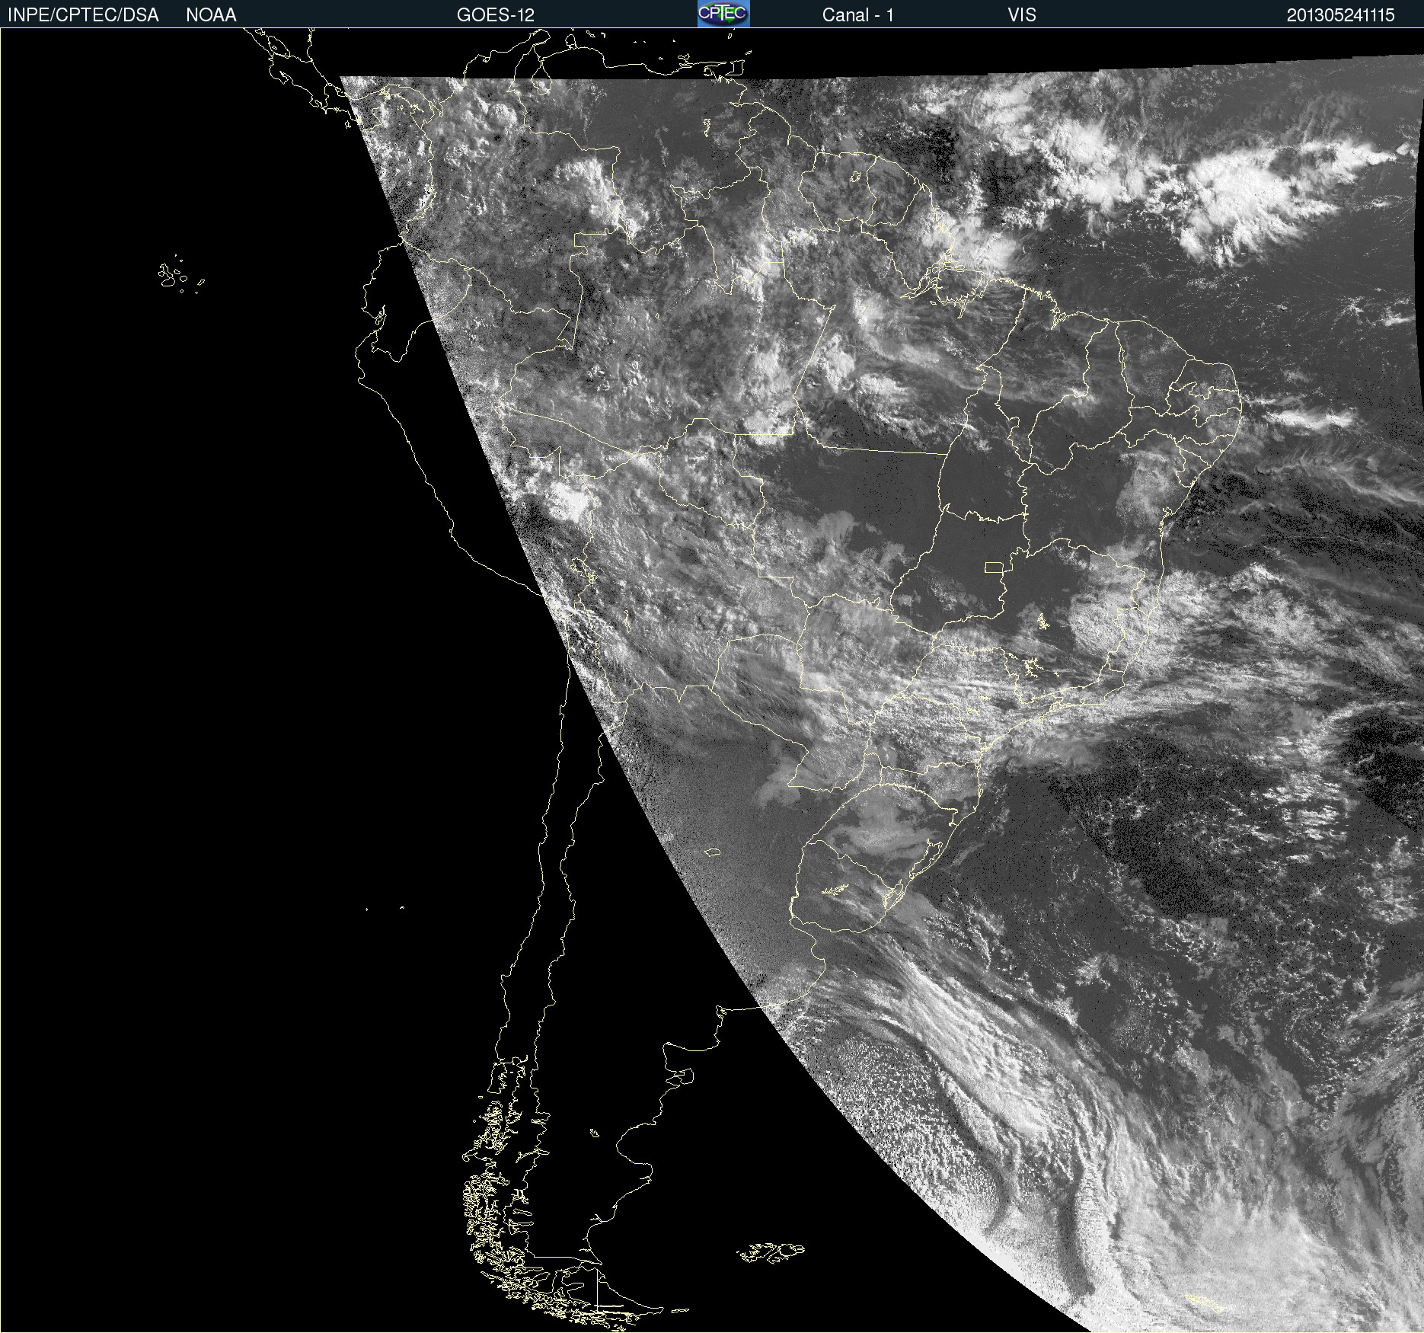This screenshot has width=1424, height=1333.
Task: Click the VIS channel label
Action: (1022, 15)
